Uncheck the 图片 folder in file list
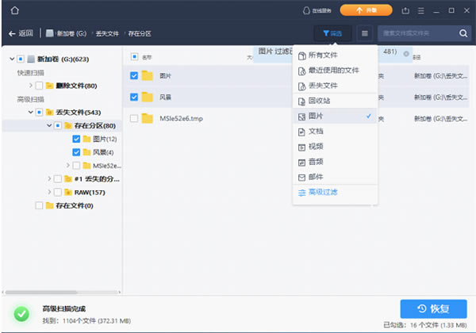This screenshot has width=476, height=333. (134, 75)
